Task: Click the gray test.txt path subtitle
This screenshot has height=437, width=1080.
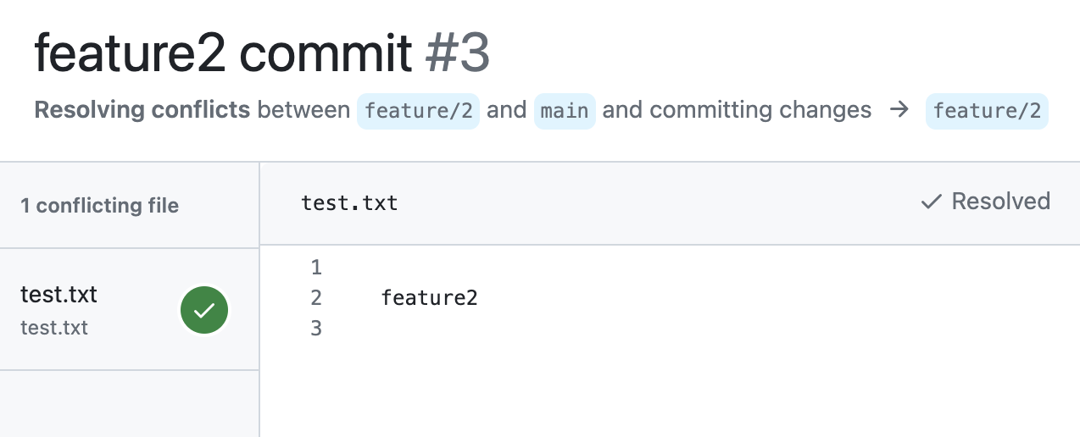Action: 54,328
